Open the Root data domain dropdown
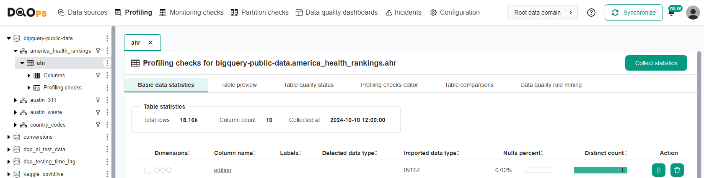This screenshot has height=178, width=704. (542, 13)
